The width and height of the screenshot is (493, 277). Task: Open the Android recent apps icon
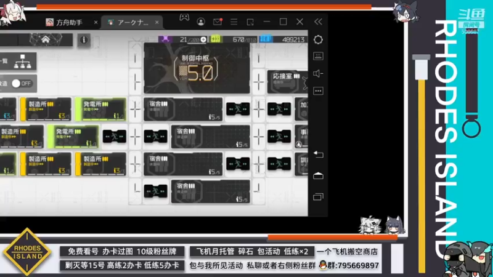(x=318, y=197)
